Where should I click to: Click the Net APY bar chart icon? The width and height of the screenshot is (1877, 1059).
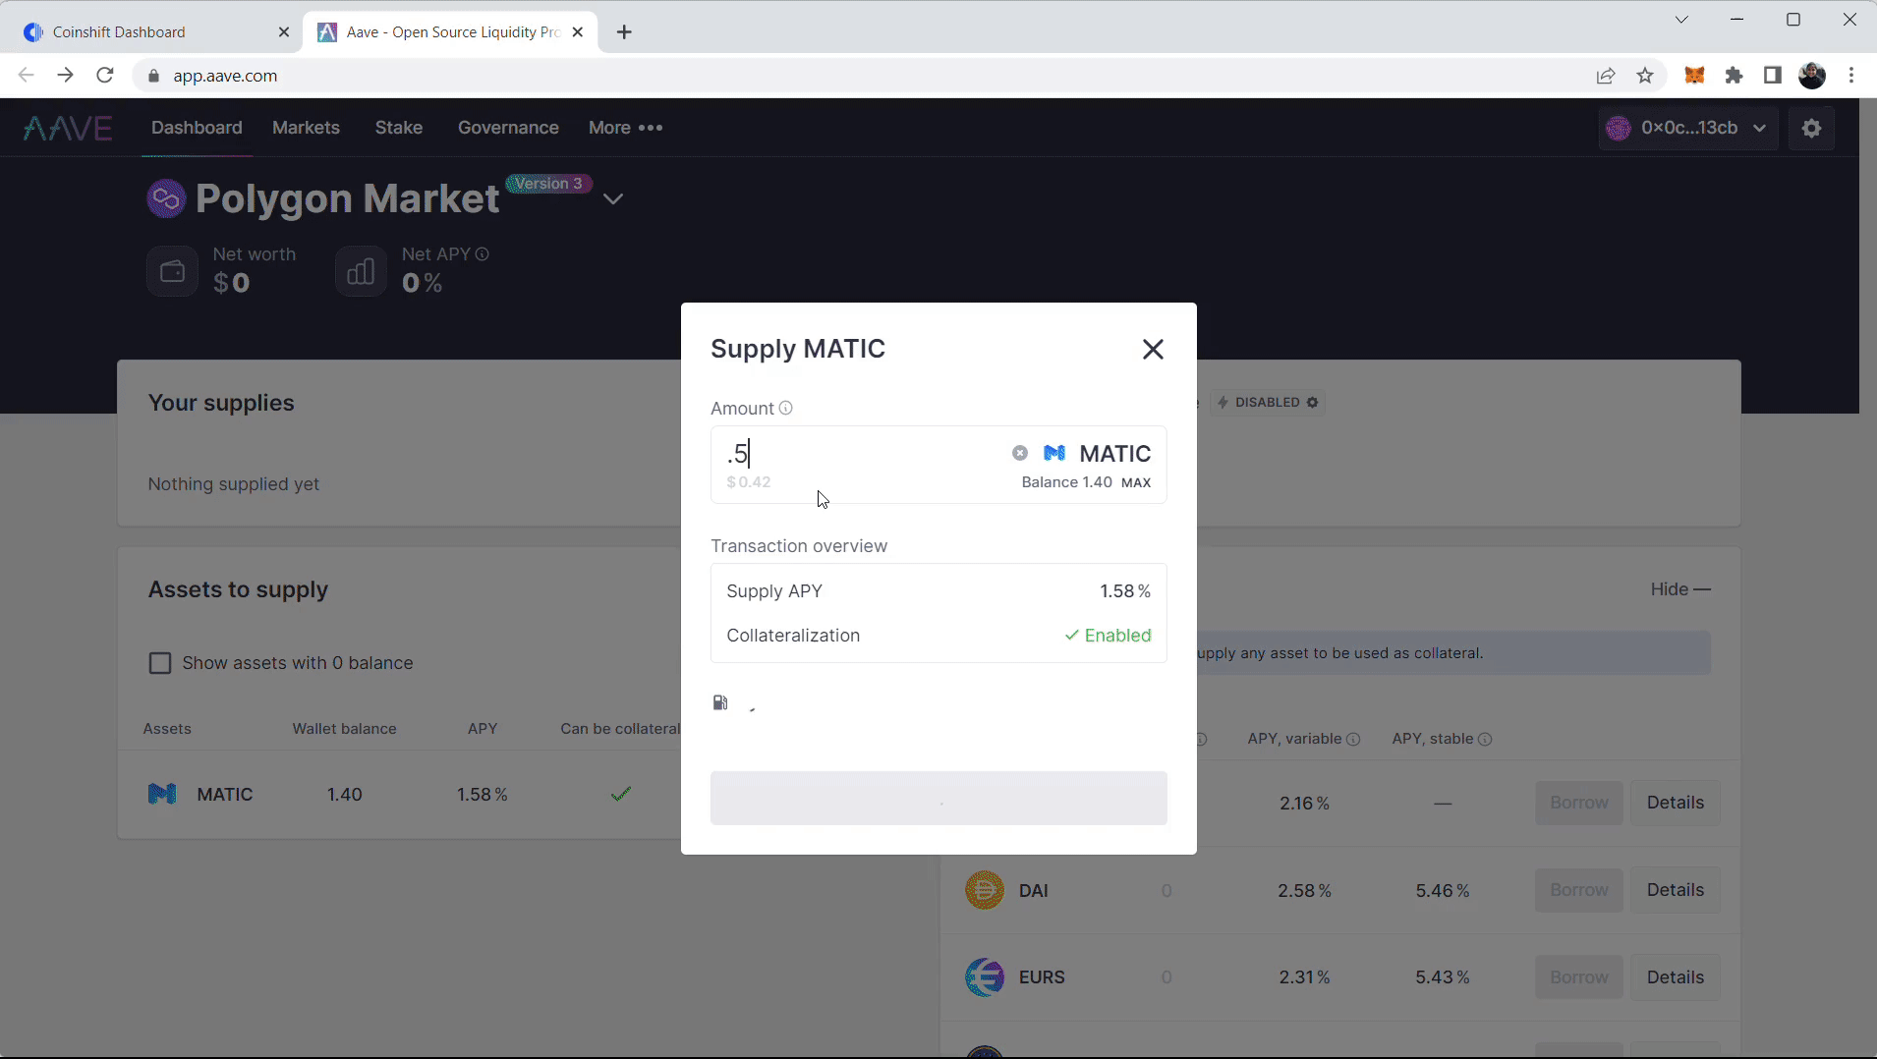(361, 271)
